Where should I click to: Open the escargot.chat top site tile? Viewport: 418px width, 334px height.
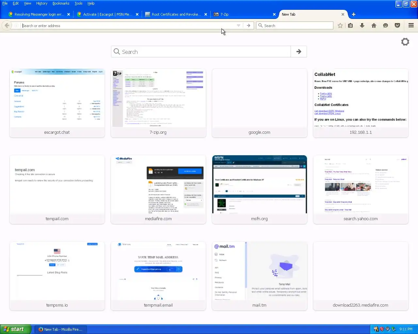tap(57, 103)
